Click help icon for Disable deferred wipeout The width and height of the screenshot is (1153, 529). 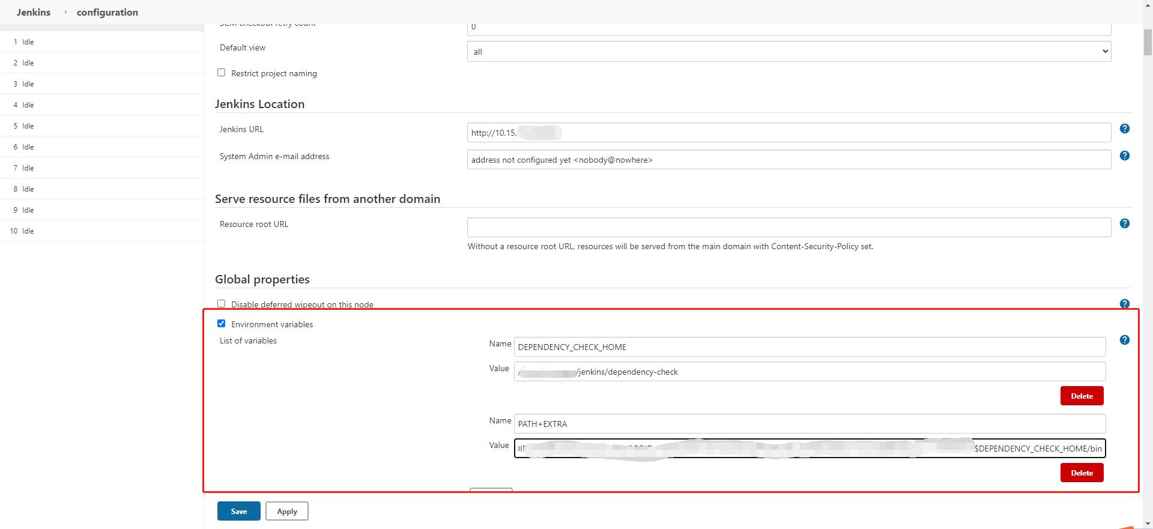[x=1124, y=304]
